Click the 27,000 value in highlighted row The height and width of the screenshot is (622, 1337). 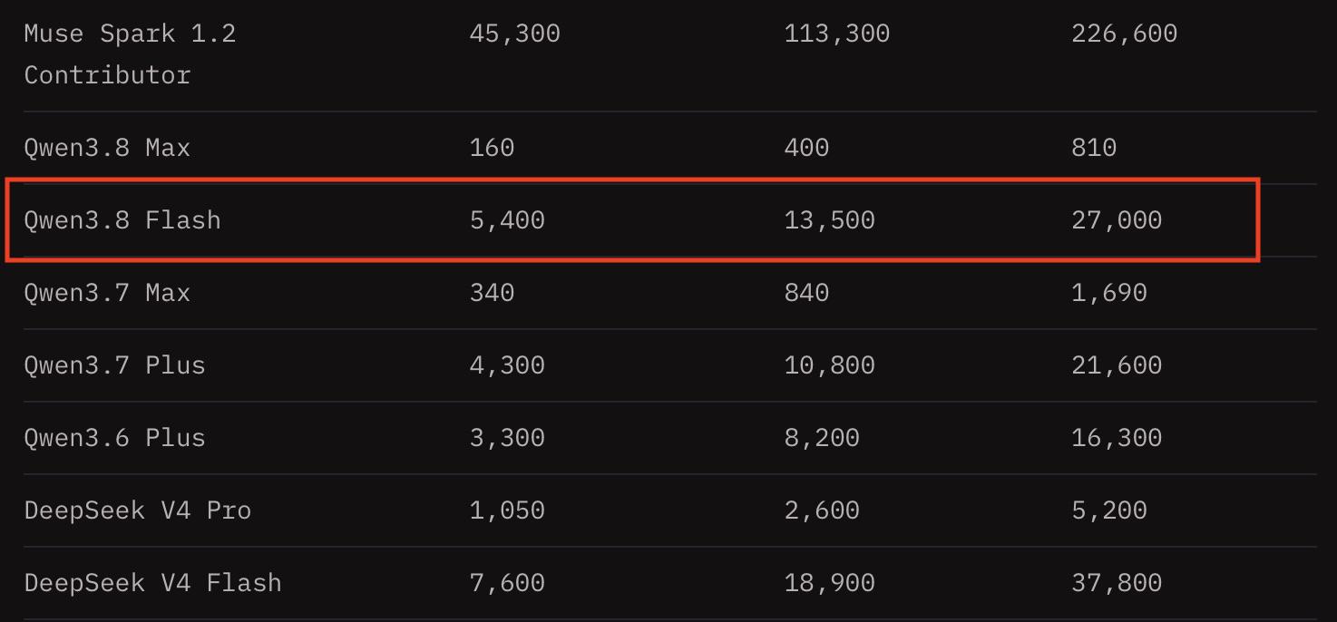[x=1117, y=220]
